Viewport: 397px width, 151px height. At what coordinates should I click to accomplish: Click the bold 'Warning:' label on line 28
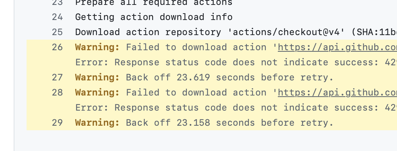click(x=98, y=92)
